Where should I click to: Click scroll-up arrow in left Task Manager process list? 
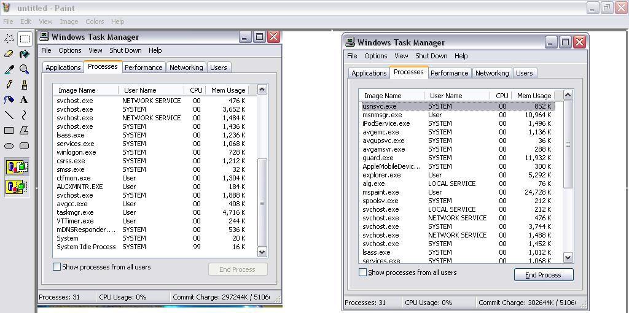[262, 90]
